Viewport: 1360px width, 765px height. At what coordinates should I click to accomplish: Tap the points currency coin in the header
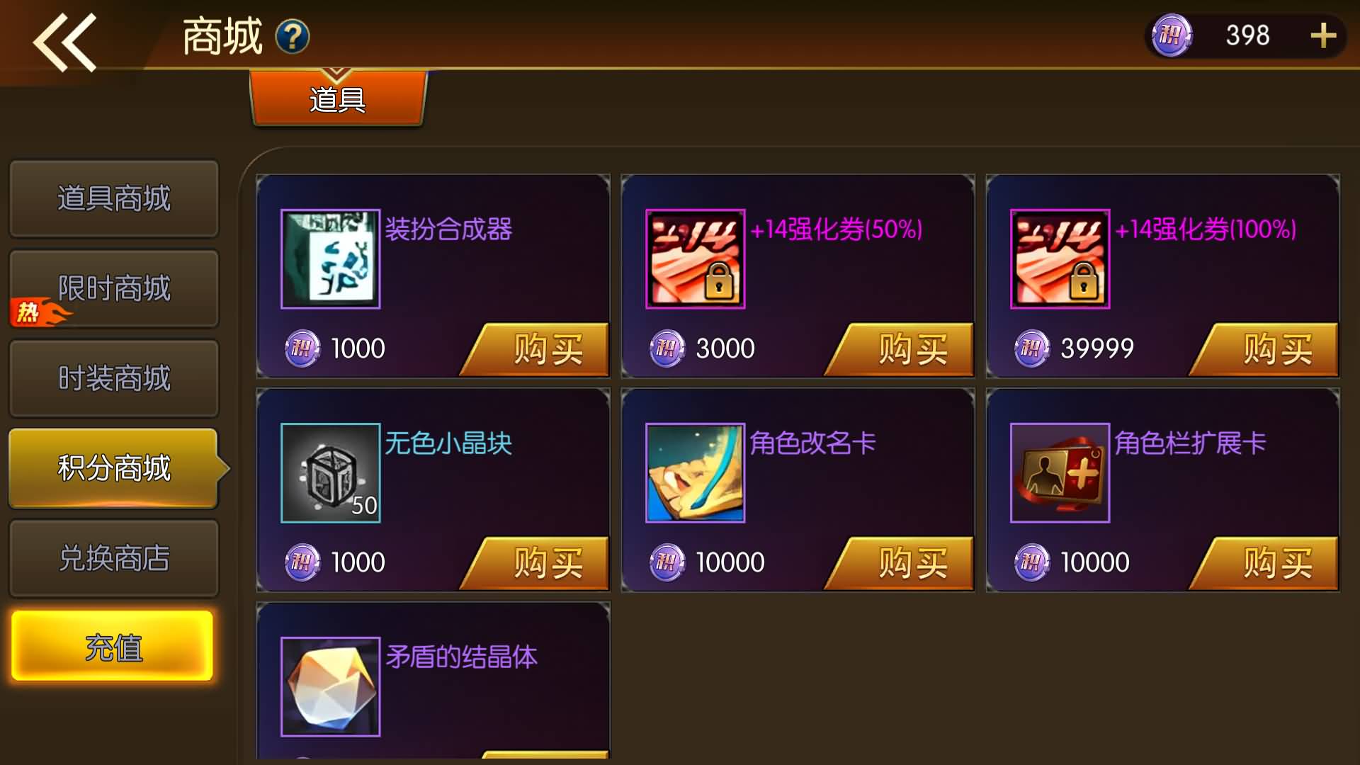click(1172, 35)
